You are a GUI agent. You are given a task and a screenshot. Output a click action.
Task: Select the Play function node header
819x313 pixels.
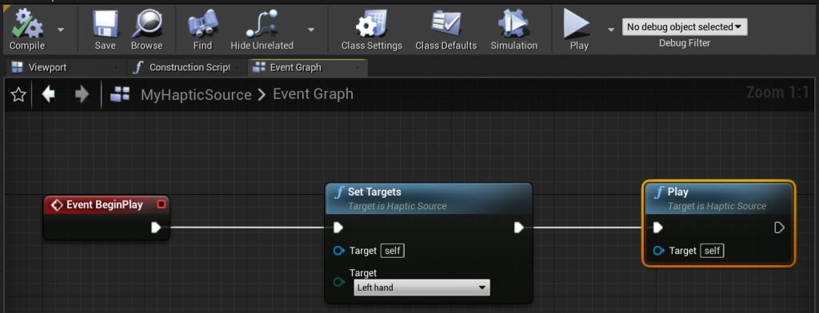click(718, 198)
